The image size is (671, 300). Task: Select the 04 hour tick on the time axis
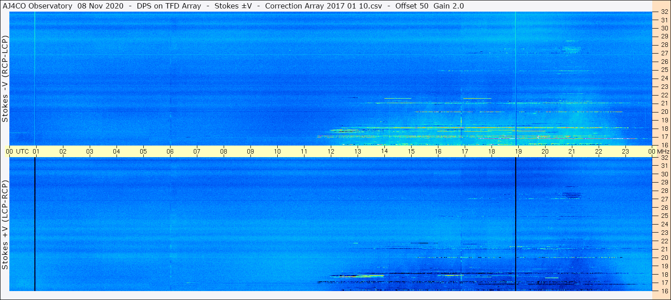pos(117,151)
